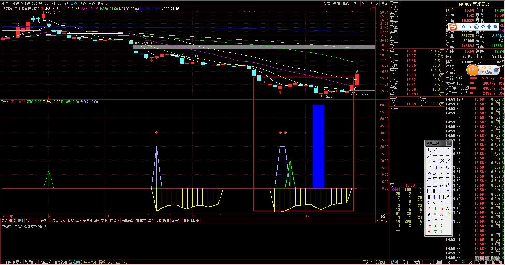505x265 pixels.
Task: Insert green down-arrow marker from palette
Action: pyautogui.click(x=435, y=208)
